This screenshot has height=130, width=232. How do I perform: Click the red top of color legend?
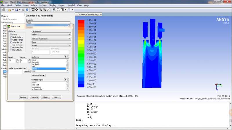click(81, 21)
